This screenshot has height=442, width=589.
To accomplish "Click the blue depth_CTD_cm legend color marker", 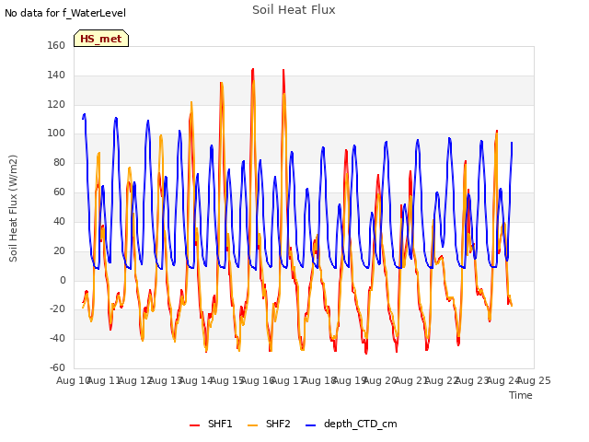I will click(x=311, y=425).
